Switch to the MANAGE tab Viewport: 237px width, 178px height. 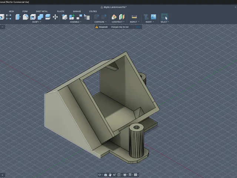(x=77, y=11)
